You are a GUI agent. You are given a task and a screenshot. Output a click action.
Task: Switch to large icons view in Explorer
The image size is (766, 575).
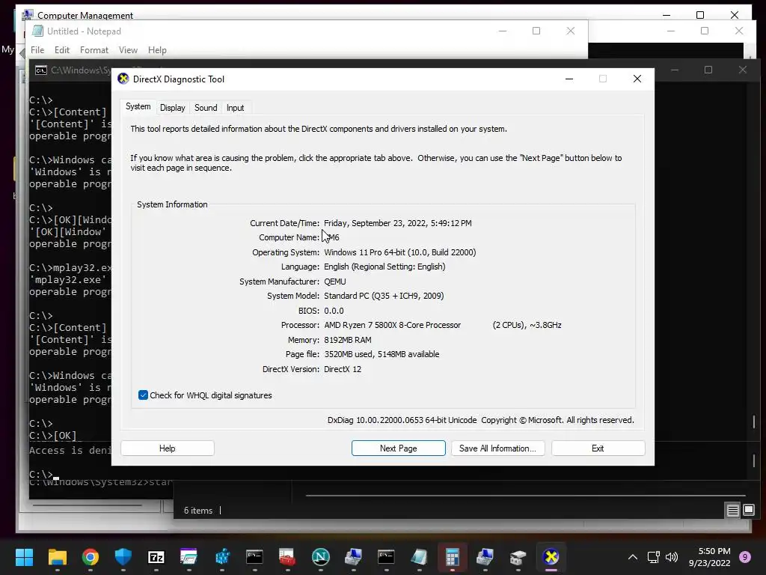[x=748, y=511]
